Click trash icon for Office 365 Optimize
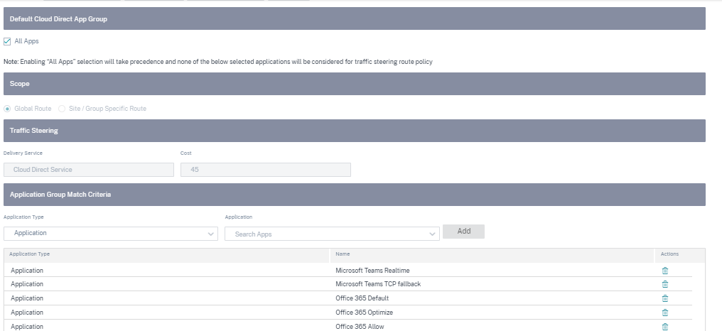 pyautogui.click(x=665, y=313)
